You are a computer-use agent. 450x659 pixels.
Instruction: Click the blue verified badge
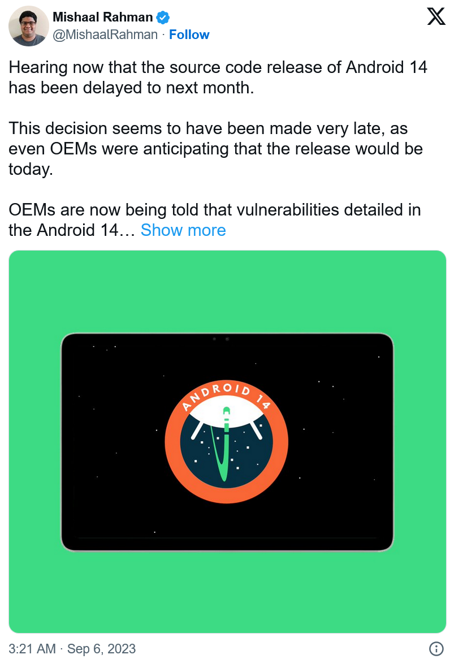tap(163, 18)
